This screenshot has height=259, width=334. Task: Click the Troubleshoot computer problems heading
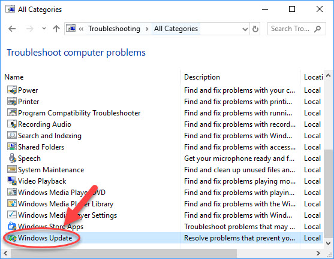pyautogui.click(x=76, y=53)
